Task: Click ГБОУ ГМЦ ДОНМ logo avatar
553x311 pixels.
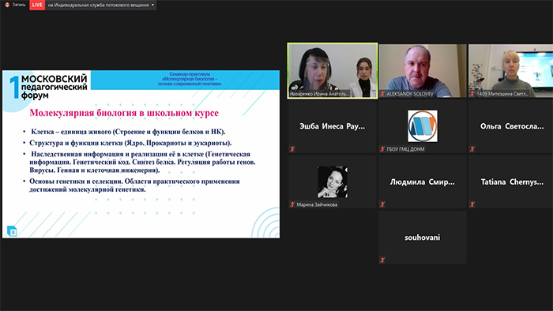Action: tap(423, 126)
